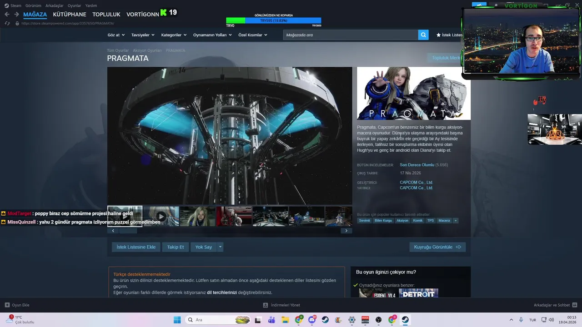Select the Macera tag
This screenshot has width=582, height=327.
click(444, 221)
